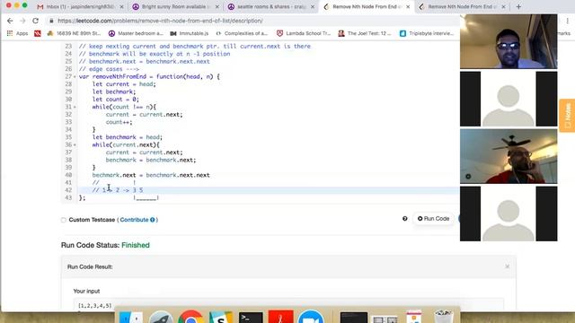Click the address bar URL
The width and height of the screenshot is (575, 323).
coord(160,21)
